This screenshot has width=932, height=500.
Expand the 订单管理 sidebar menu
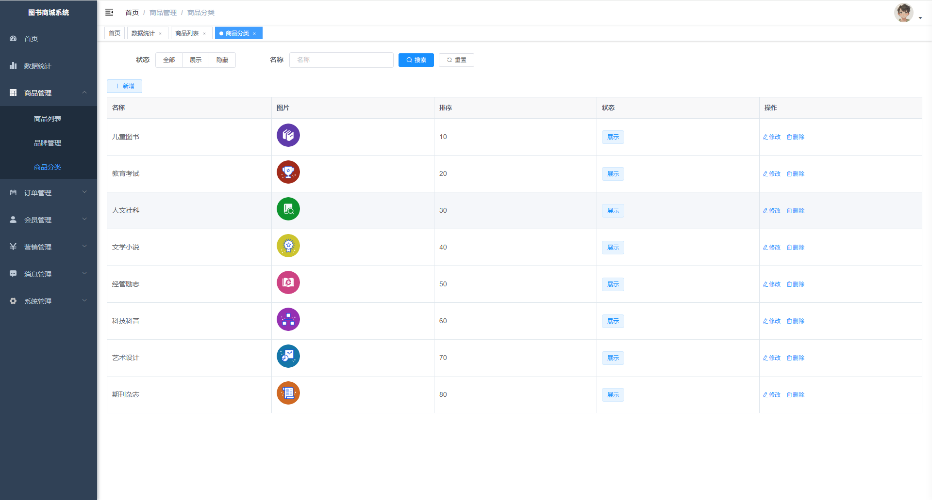(x=49, y=193)
